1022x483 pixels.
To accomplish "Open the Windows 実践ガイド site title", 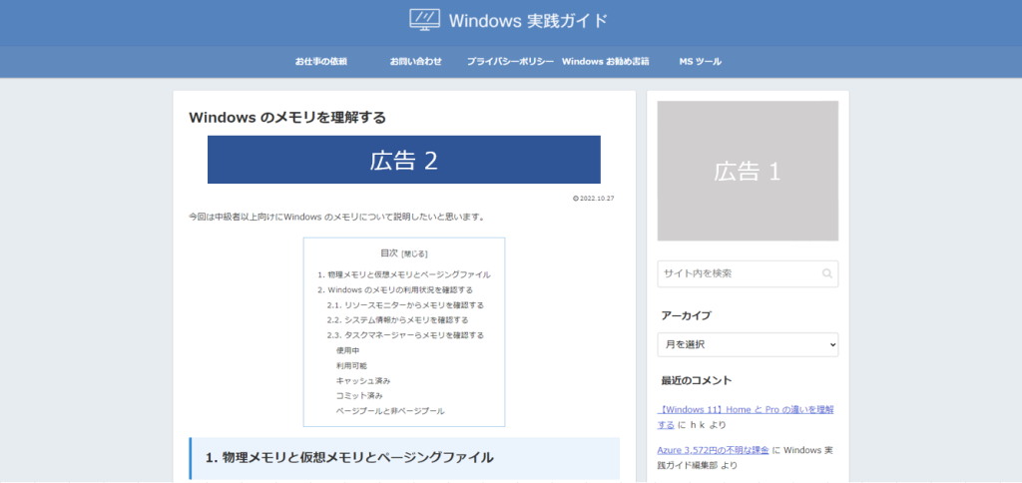I will [x=528, y=21].
